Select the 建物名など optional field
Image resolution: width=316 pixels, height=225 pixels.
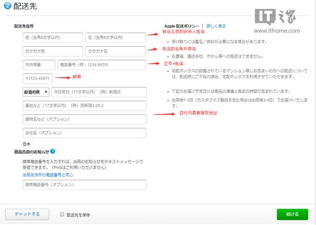point(84,120)
